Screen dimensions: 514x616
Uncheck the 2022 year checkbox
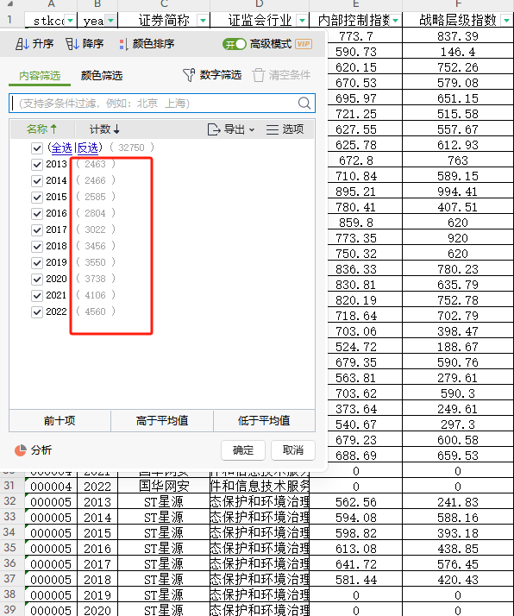coord(37,312)
